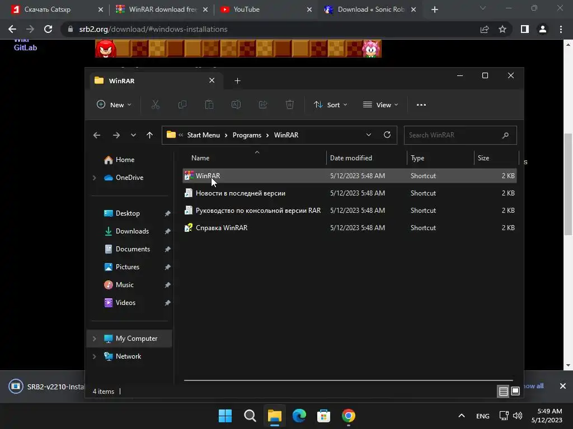Close the WinRAR Explorer tab
This screenshot has height=429, width=573.
click(x=212, y=80)
